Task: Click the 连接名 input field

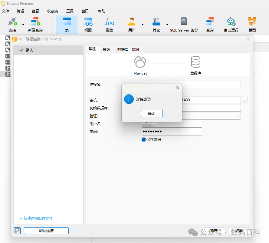Action: [191, 84]
